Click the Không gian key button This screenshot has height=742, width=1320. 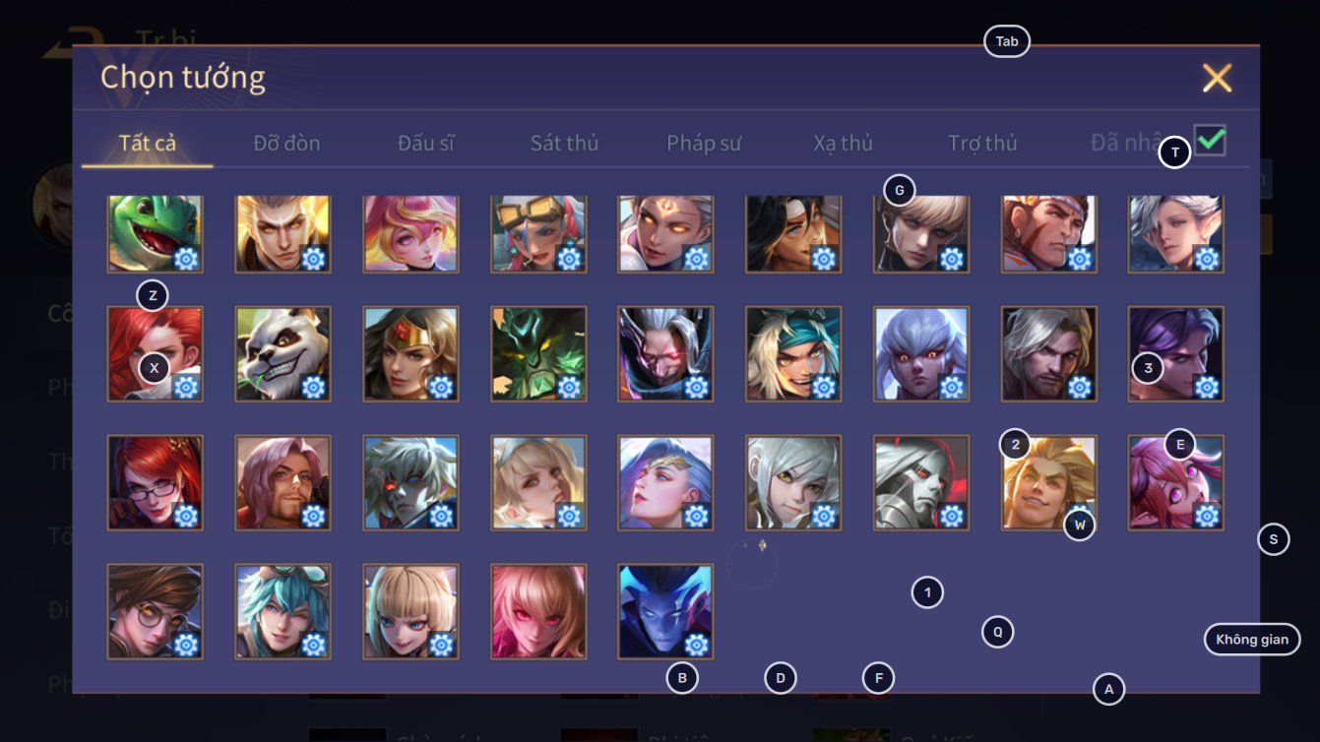[1252, 640]
